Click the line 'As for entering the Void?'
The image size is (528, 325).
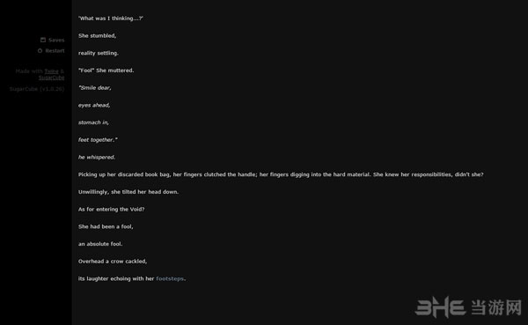coord(112,209)
